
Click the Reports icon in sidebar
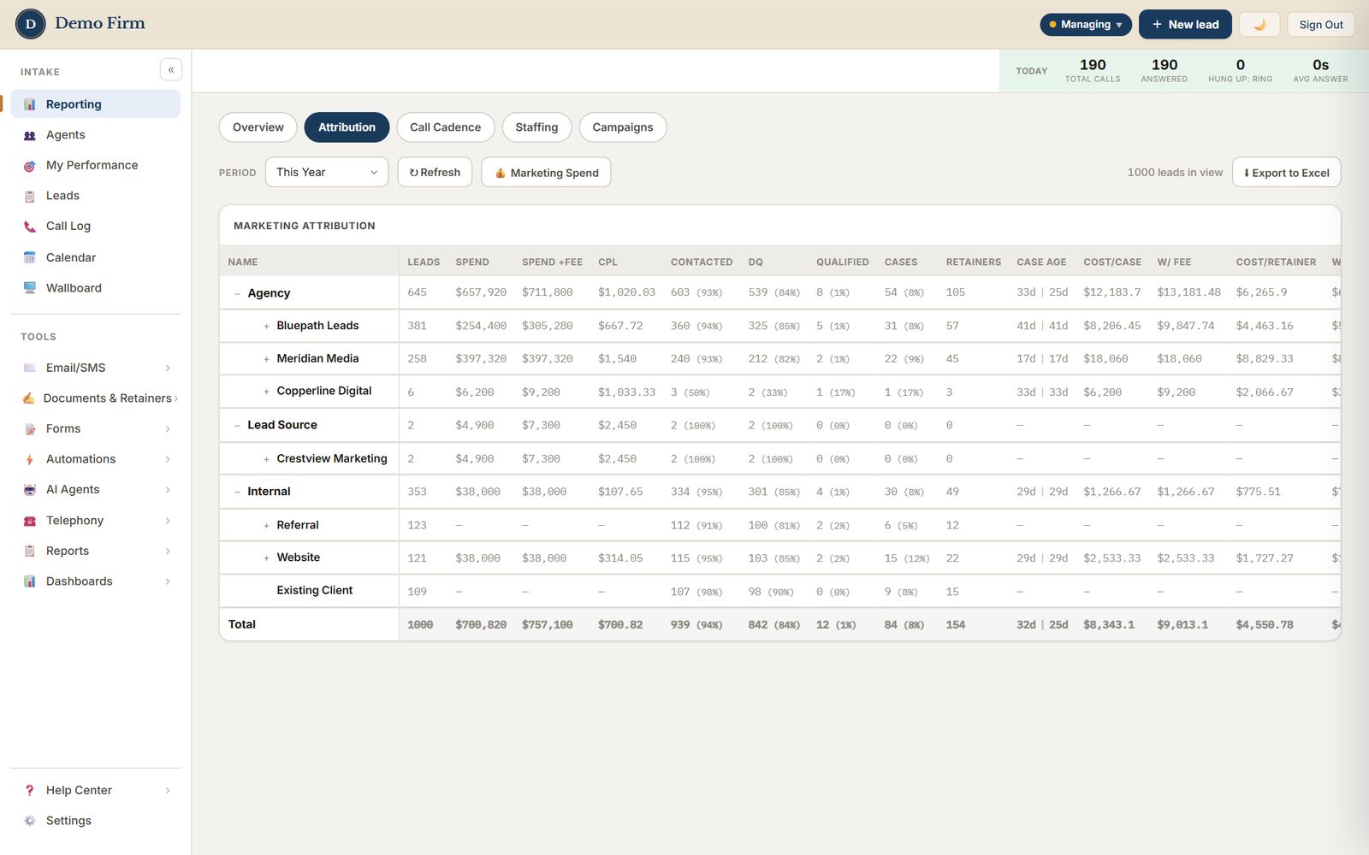click(x=30, y=551)
